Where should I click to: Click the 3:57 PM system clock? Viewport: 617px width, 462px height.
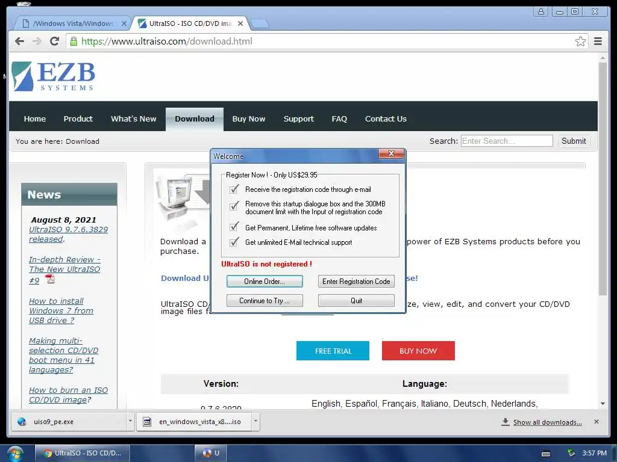coord(594,453)
